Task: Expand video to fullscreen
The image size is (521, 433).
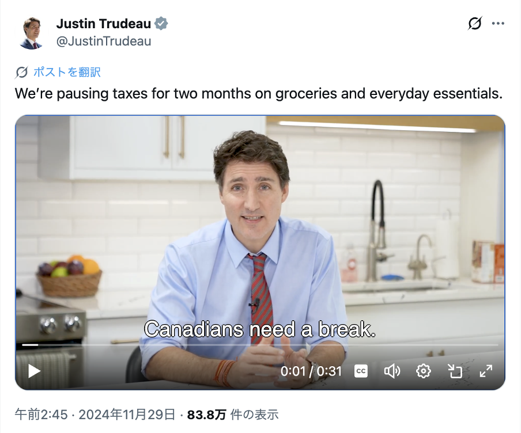Action: point(486,371)
